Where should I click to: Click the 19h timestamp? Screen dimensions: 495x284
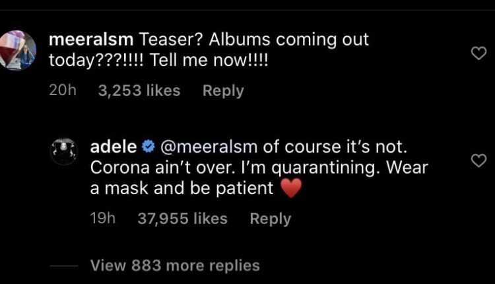pyautogui.click(x=103, y=219)
